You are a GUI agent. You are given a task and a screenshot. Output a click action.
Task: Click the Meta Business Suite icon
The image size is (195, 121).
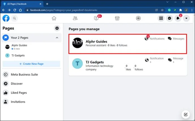(x=6, y=74)
